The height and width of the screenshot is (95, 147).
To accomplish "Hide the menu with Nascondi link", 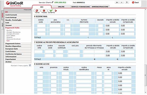I will click(x=28, y=9).
